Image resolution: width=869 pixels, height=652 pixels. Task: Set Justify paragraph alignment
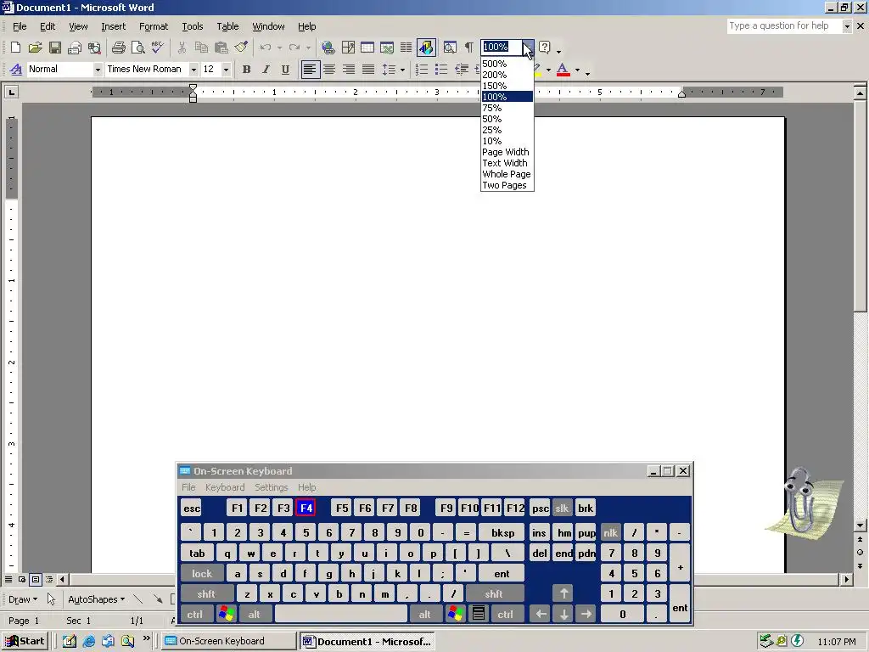(368, 70)
